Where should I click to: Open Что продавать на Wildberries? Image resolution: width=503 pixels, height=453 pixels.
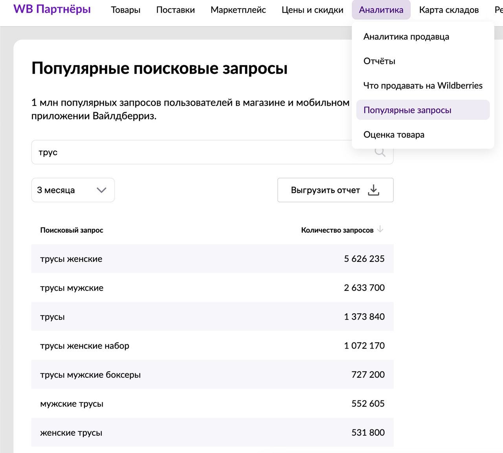pyautogui.click(x=422, y=86)
